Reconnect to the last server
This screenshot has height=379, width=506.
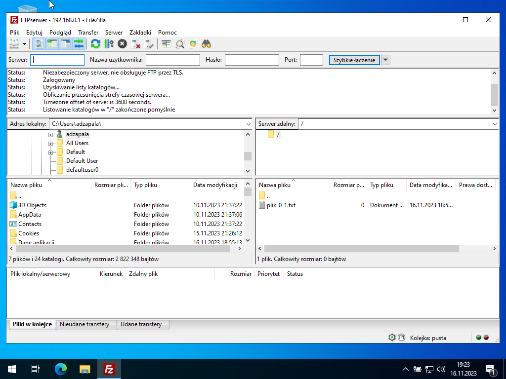149,44
